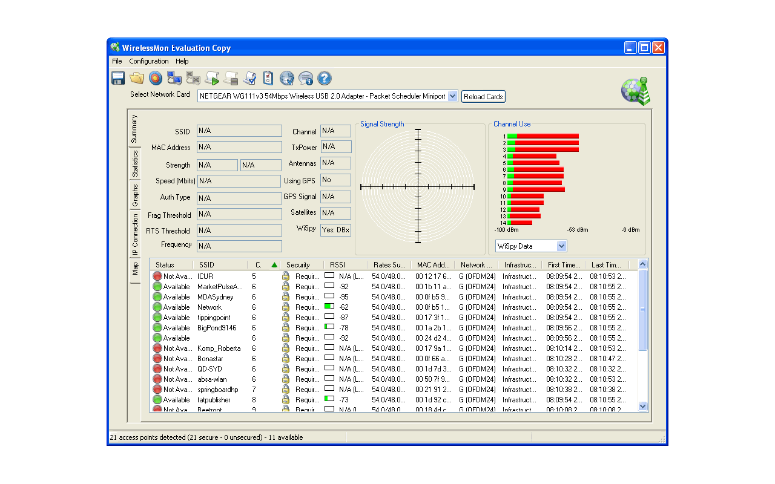
Task: Click the channel 1 usage bar
Action: tap(543, 136)
